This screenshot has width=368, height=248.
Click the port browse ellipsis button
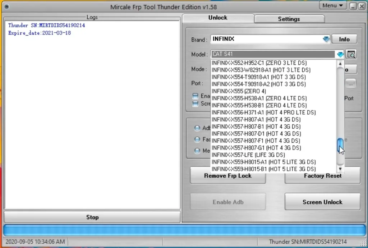click(350, 84)
